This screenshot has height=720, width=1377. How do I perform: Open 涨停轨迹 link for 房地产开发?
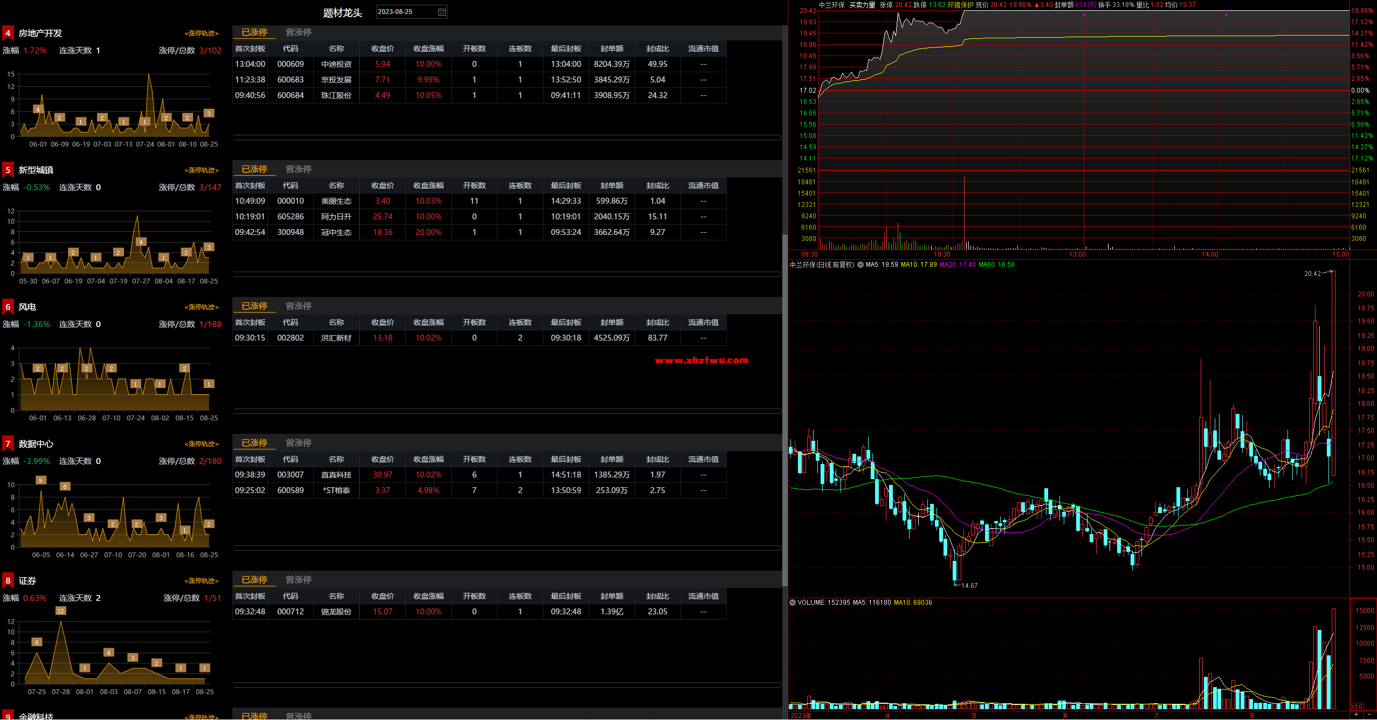pyautogui.click(x=202, y=33)
